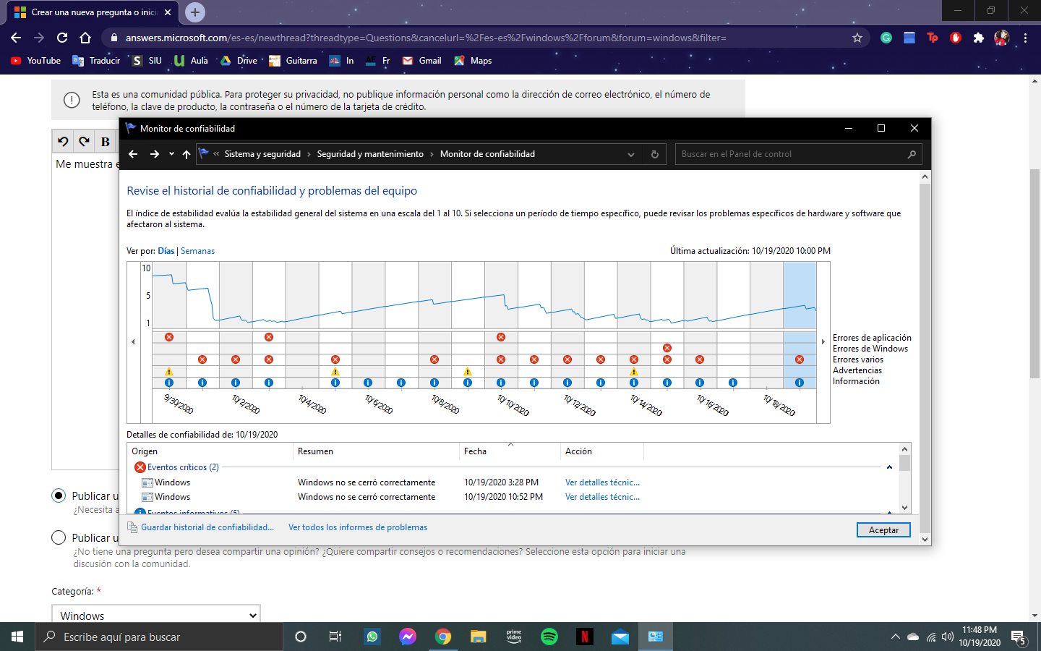The image size is (1041, 651).
Task: Open a new Chrome tab
Action: tap(194, 12)
